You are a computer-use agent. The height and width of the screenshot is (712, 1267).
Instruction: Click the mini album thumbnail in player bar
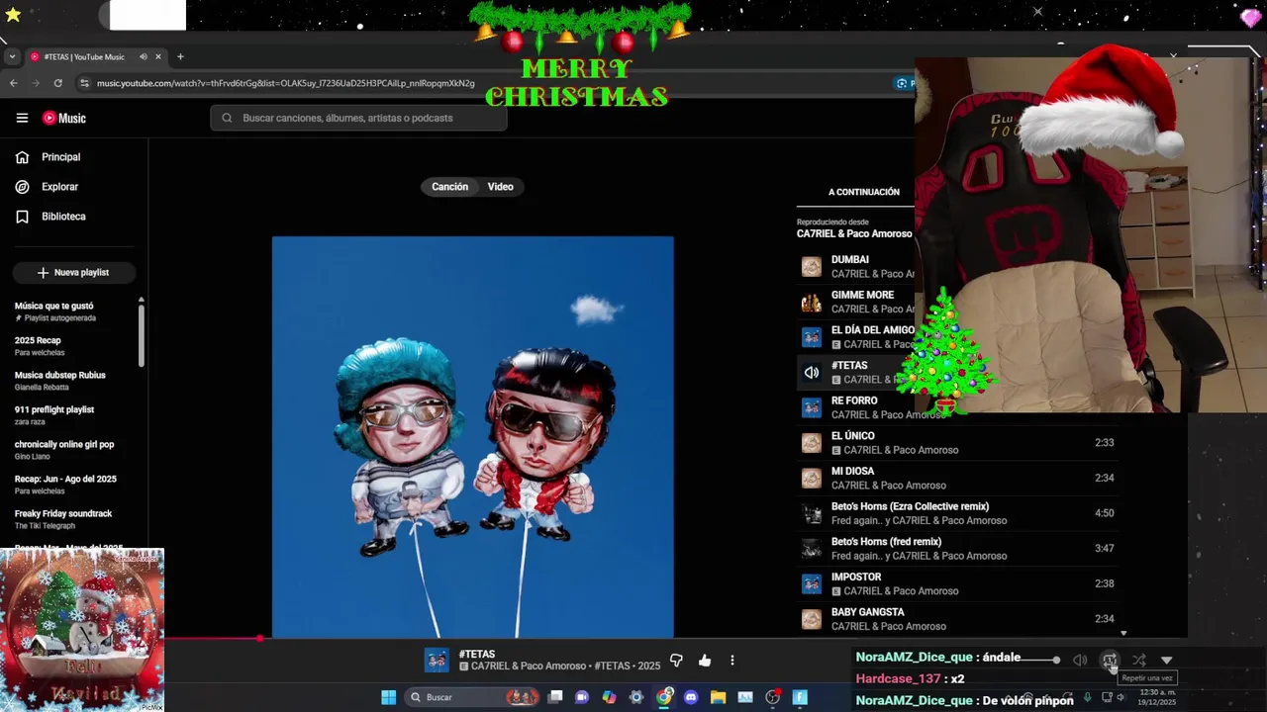[437, 661]
